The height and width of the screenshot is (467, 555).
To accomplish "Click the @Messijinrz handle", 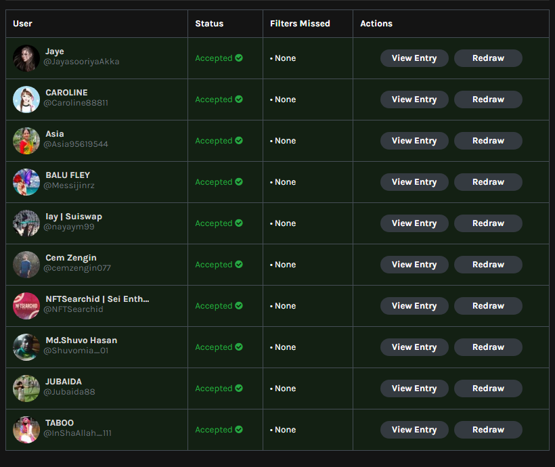I will [x=69, y=185].
